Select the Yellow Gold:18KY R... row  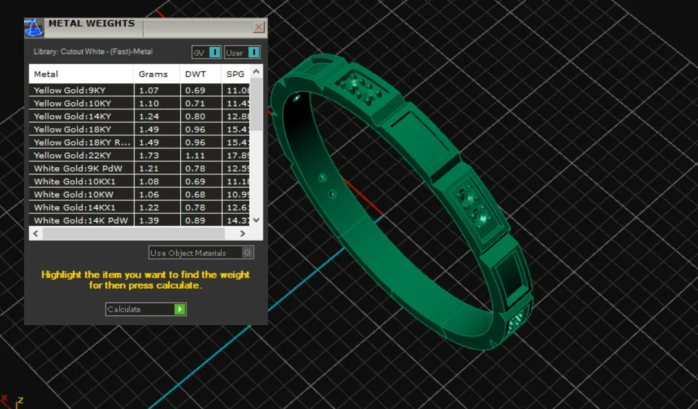[139, 142]
